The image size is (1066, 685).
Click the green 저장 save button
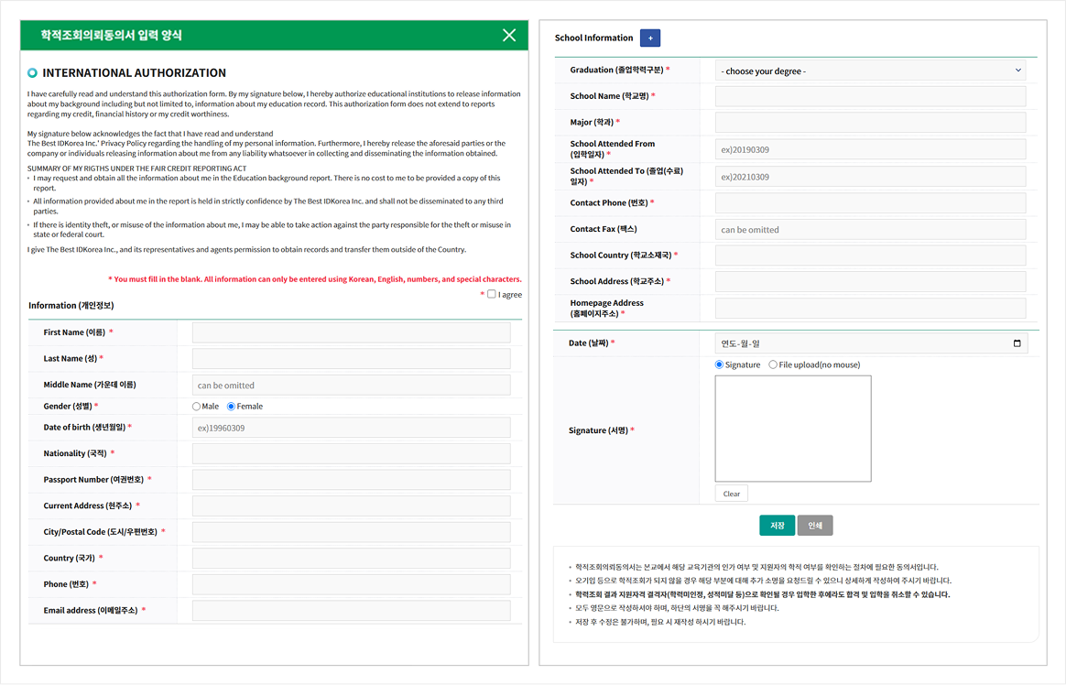pos(777,526)
